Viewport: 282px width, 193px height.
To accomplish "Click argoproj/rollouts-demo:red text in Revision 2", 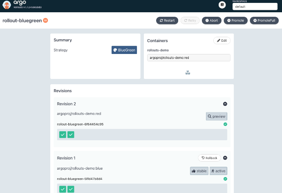I will tap(79, 114).
